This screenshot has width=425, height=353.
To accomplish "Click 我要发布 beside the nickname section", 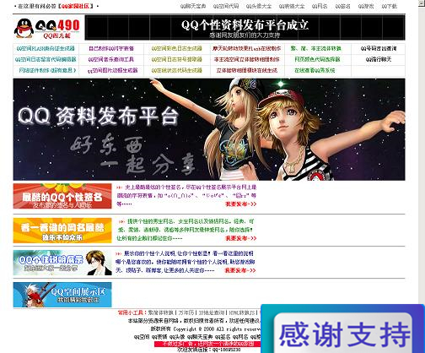I will 241,238.
